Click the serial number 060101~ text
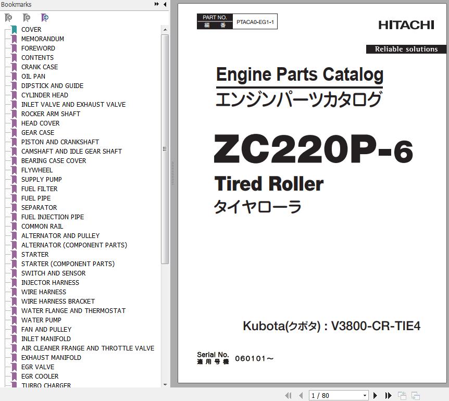This screenshot has width=449, height=401. click(x=254, y=359)
